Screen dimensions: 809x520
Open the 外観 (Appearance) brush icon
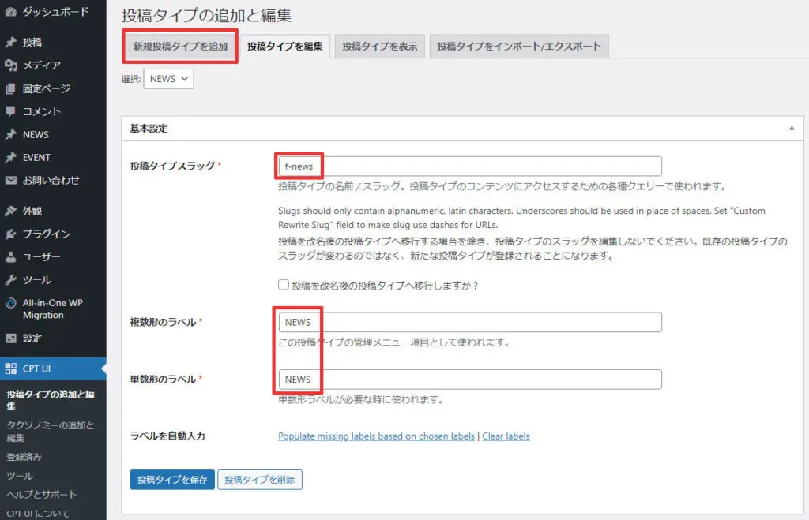12,210
